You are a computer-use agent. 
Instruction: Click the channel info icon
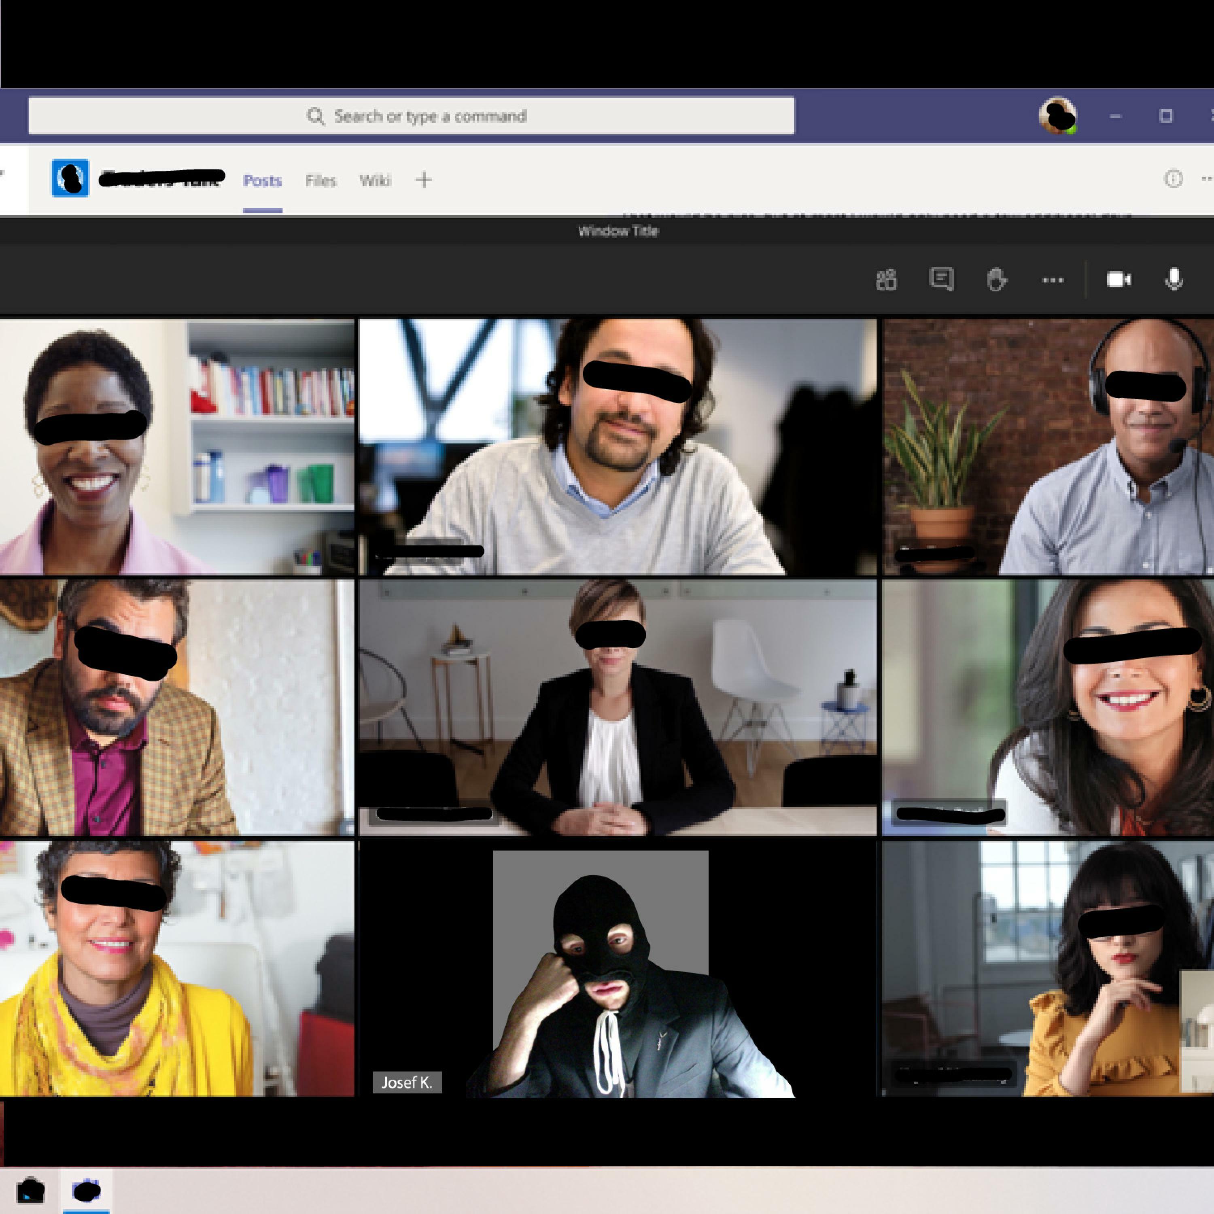coord(1173,179)
